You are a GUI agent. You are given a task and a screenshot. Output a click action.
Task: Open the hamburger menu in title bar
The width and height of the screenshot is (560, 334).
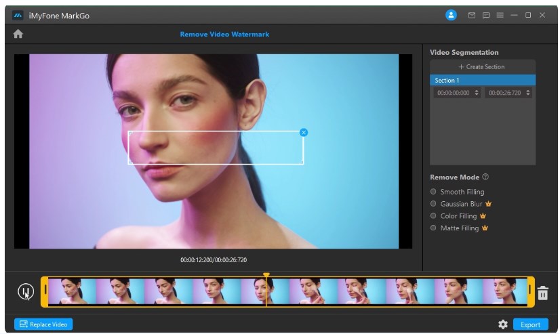500,15
